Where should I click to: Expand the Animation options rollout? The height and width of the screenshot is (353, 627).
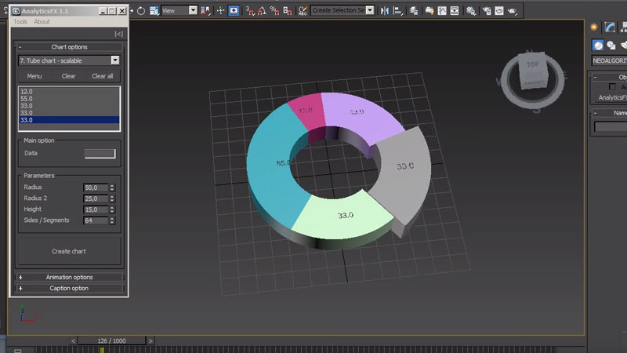69,277
